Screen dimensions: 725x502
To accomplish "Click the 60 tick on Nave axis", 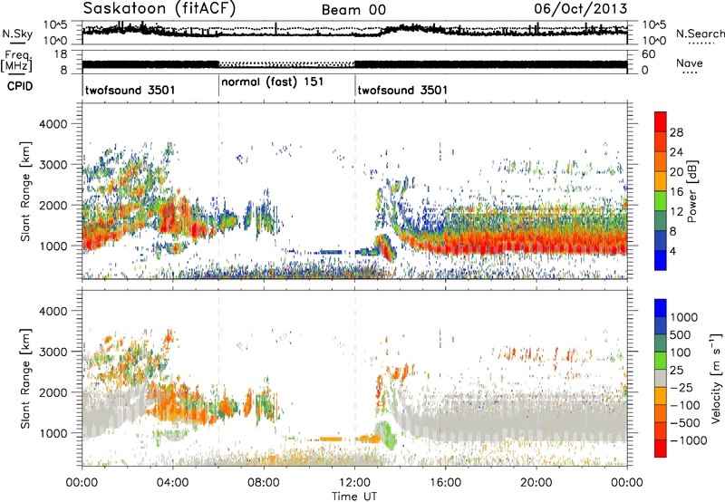I will pyautogui.click(x=648, y=54).
